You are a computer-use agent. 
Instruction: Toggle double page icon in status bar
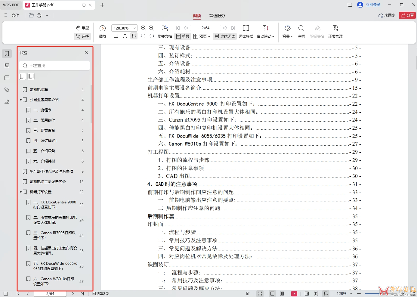(x=282, y=294)
